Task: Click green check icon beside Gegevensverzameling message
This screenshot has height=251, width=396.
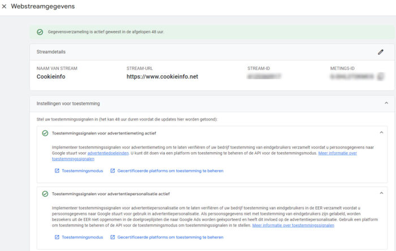Action: point(40,32)
